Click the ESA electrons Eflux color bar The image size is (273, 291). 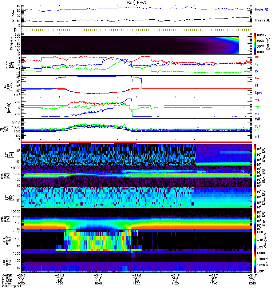pos(254,219)
